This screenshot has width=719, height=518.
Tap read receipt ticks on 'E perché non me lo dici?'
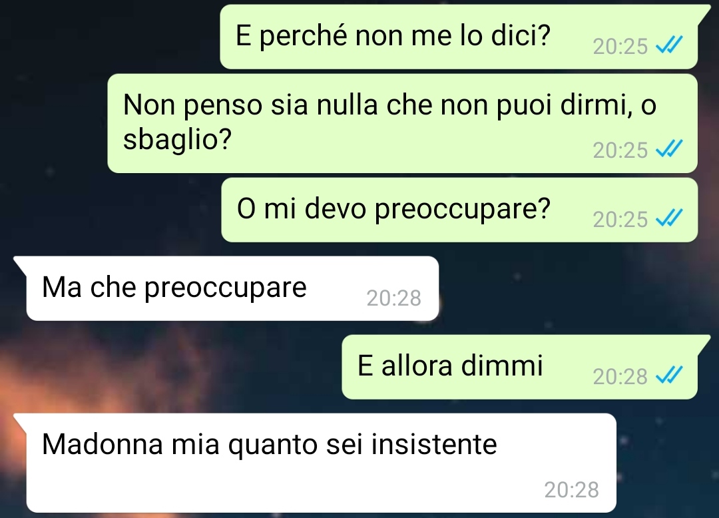coord(669,45)
